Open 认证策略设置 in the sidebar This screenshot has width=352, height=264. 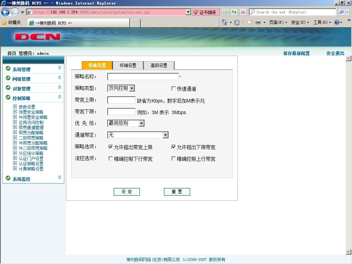[31, 164]
